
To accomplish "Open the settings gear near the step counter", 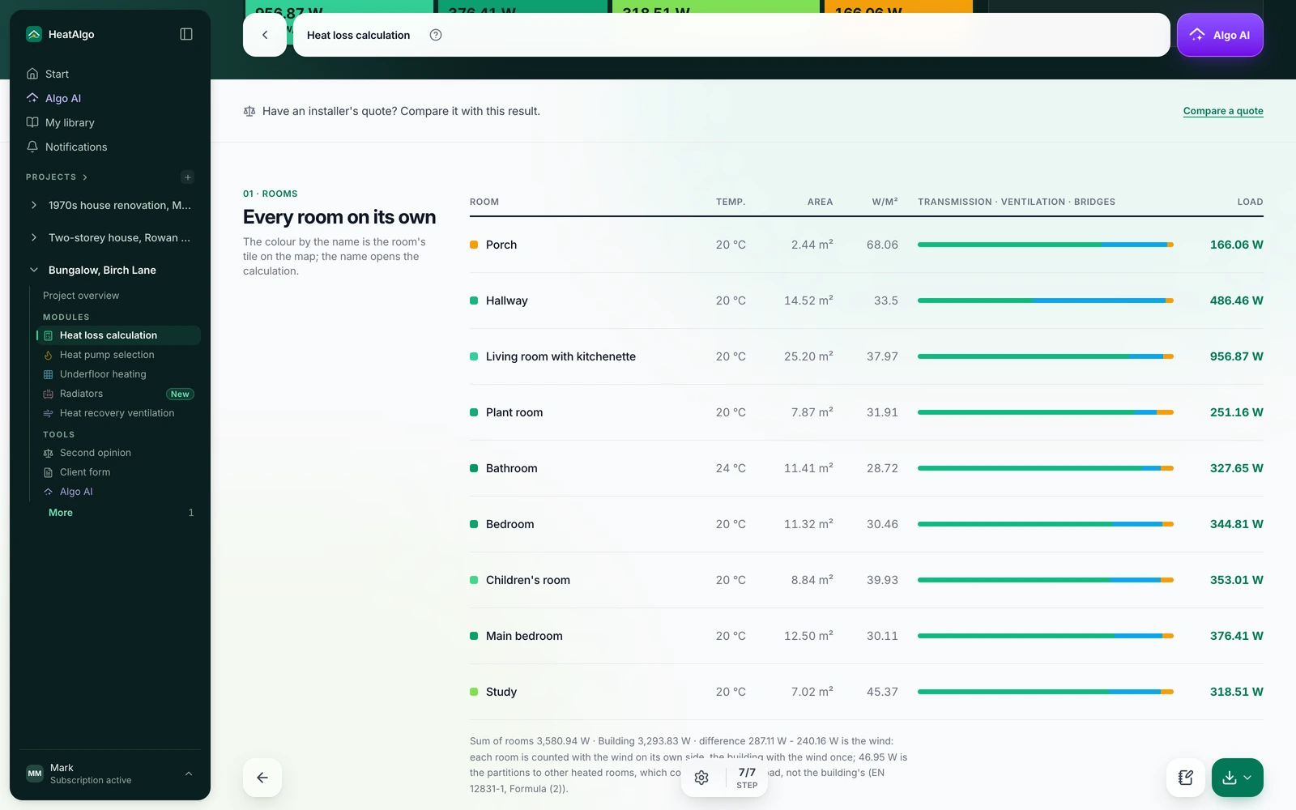I will [x=701, y=778].
